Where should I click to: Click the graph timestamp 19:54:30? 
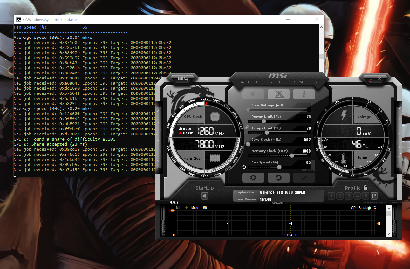click(x=290, y=235)
